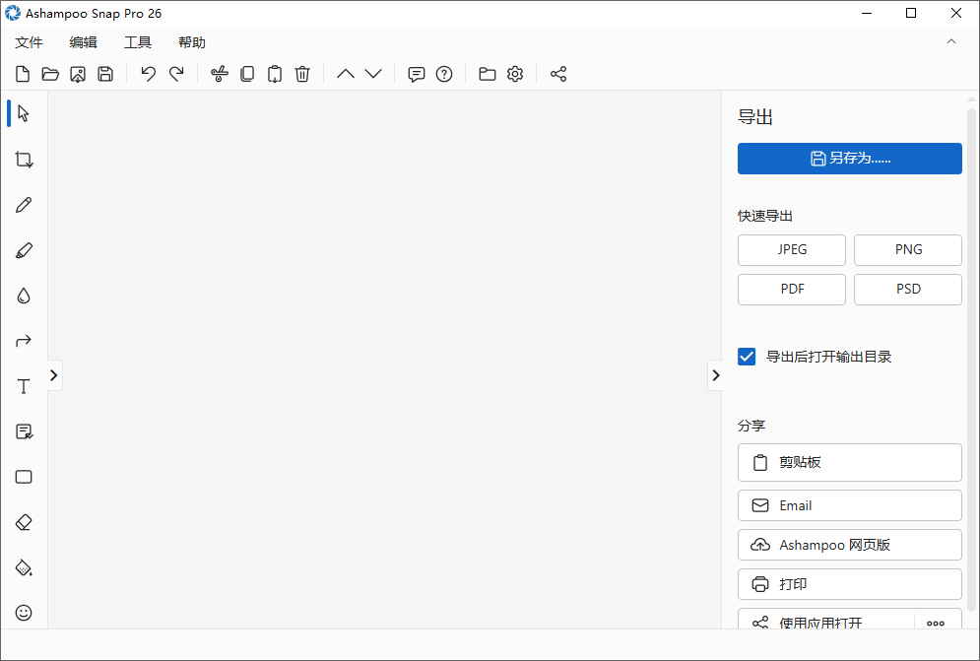Choose the Eraser tool
This screenshot has height=661, width=980.
click(24, 522)
